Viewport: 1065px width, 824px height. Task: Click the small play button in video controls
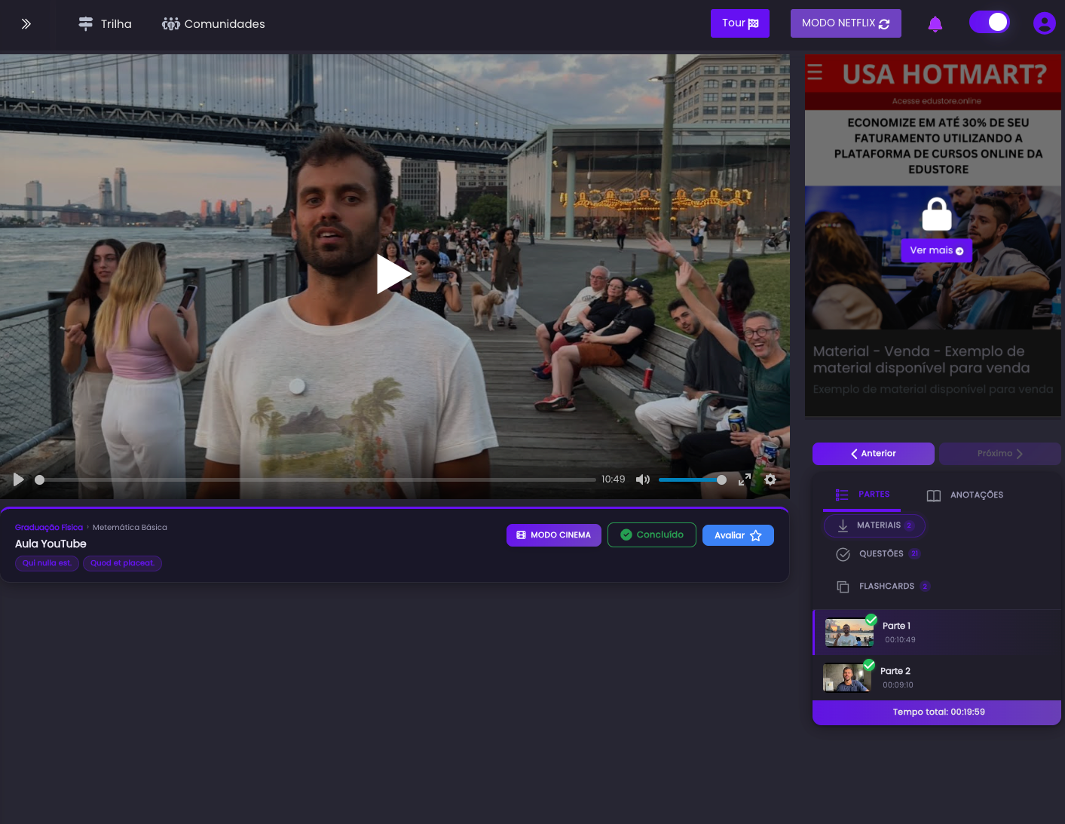pos(19,479)
